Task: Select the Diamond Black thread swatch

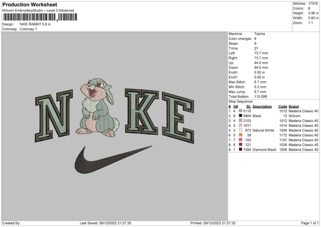Action: pos(241,149)
